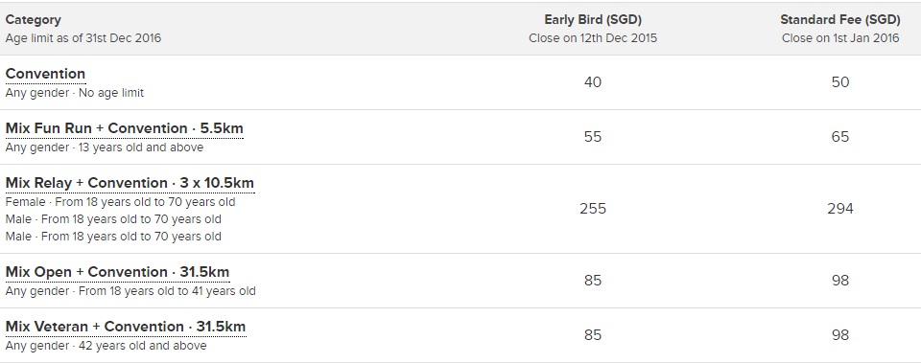
Task: Select the relay early bird price 255
Action: [593, 209]
